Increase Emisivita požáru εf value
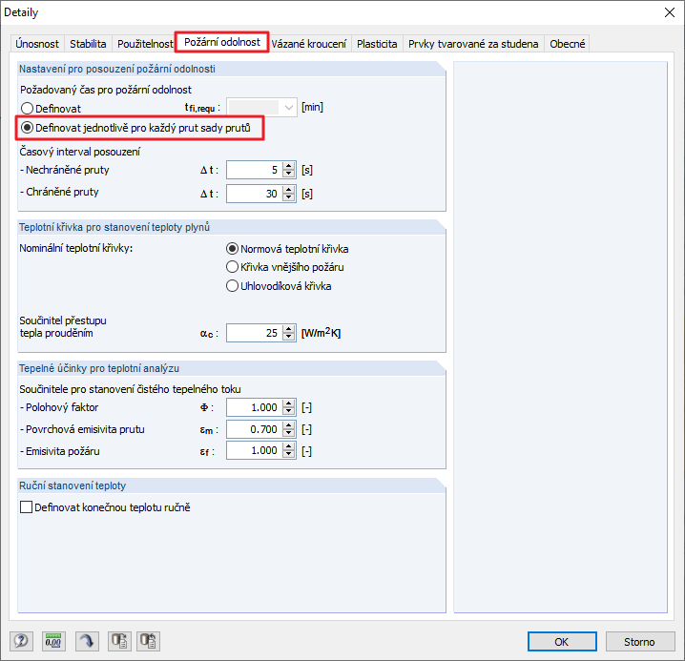 (289, 446)
